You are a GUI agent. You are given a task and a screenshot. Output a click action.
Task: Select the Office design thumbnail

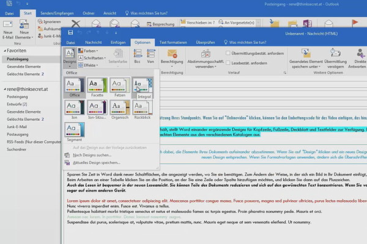tap(75, 87)
